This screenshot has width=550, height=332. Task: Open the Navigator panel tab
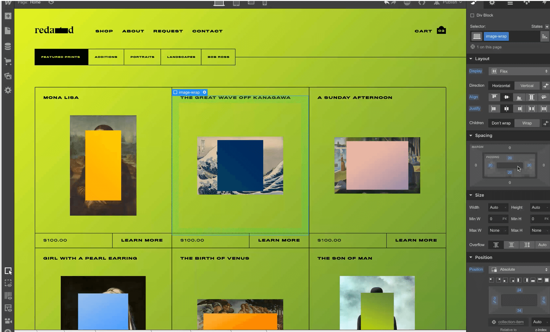click(510, 3)
